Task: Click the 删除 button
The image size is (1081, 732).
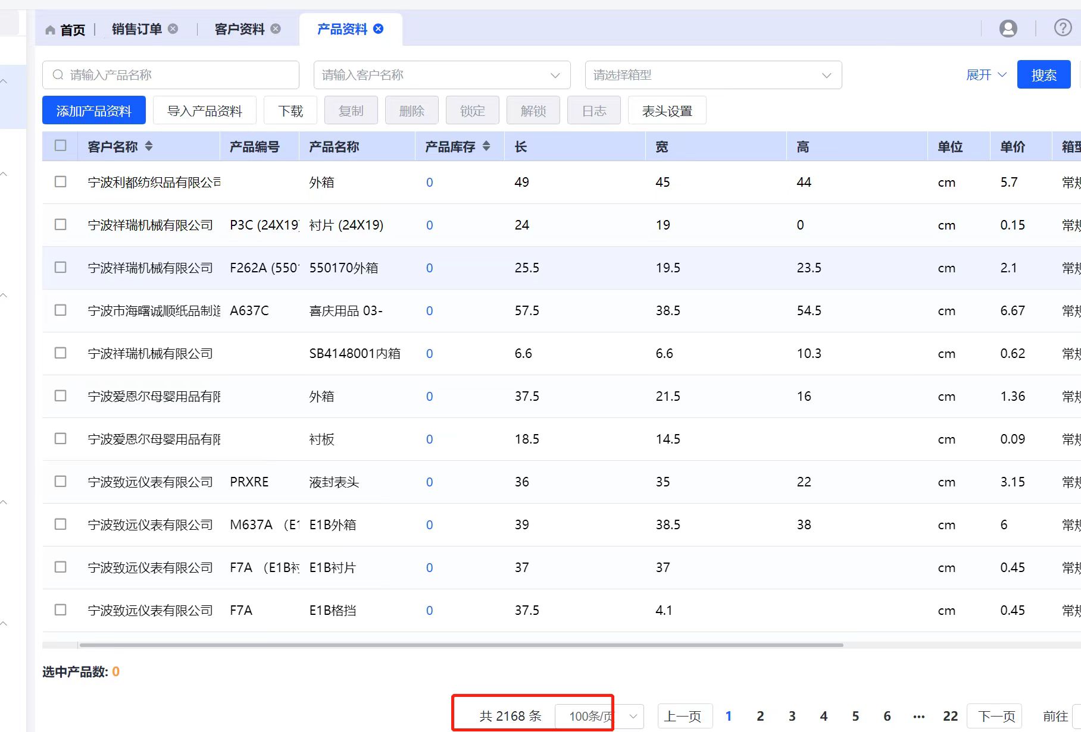Action: pos(412,111)
